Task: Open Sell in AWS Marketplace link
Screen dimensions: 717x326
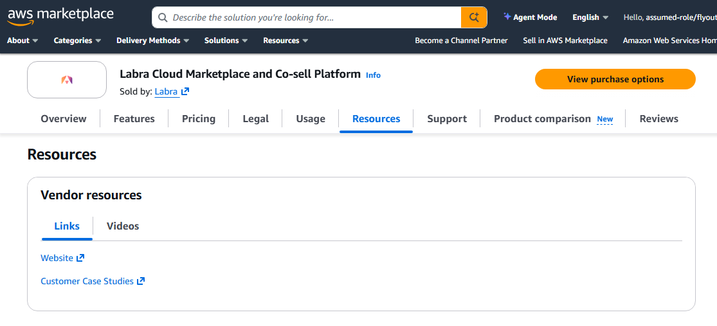Action: [565, 41]
